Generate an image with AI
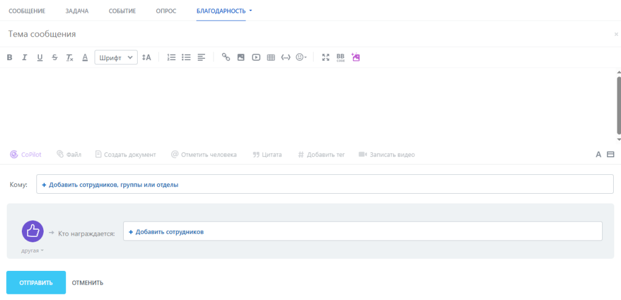This screenshot has height=300, width=621. tap(355, 58)
